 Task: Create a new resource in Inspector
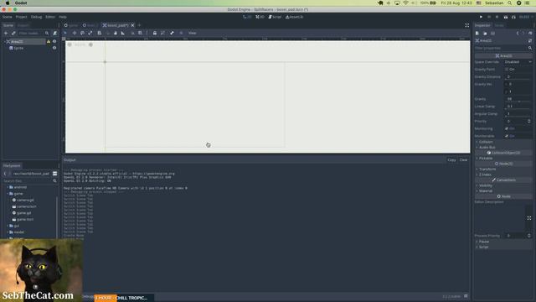(x=477, y=34)
